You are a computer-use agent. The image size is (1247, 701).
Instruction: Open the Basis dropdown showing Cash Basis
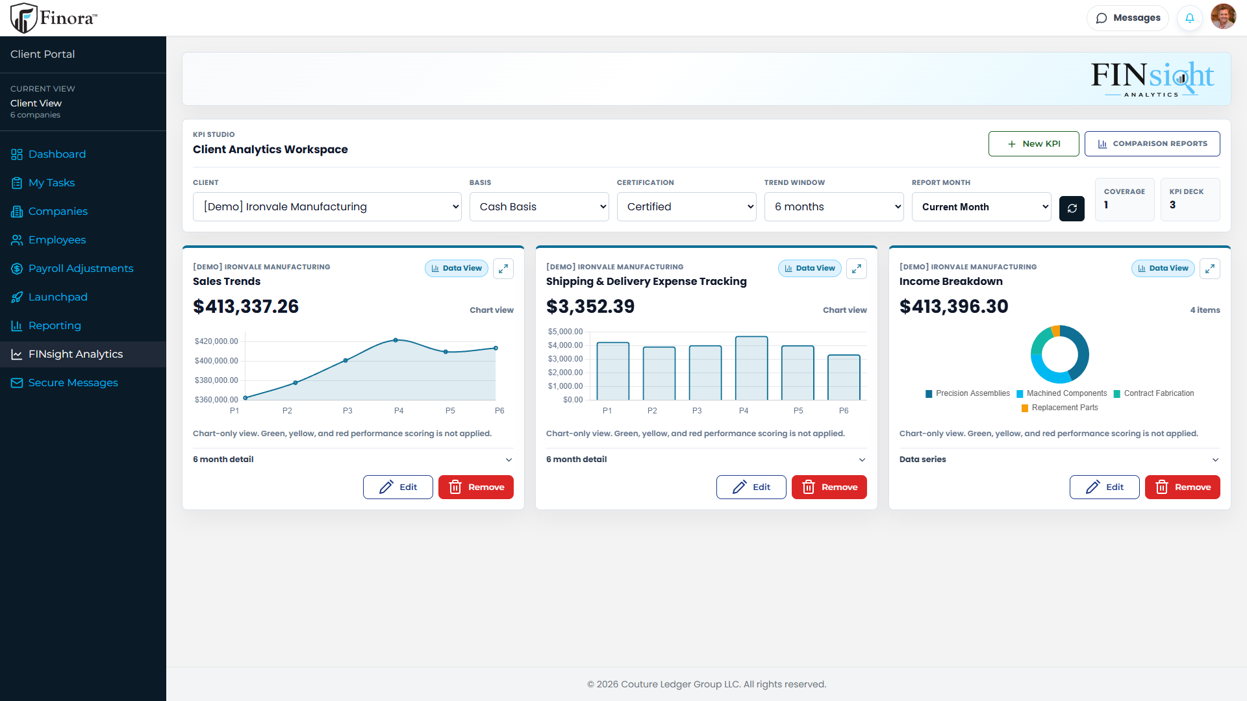point(539,207)
